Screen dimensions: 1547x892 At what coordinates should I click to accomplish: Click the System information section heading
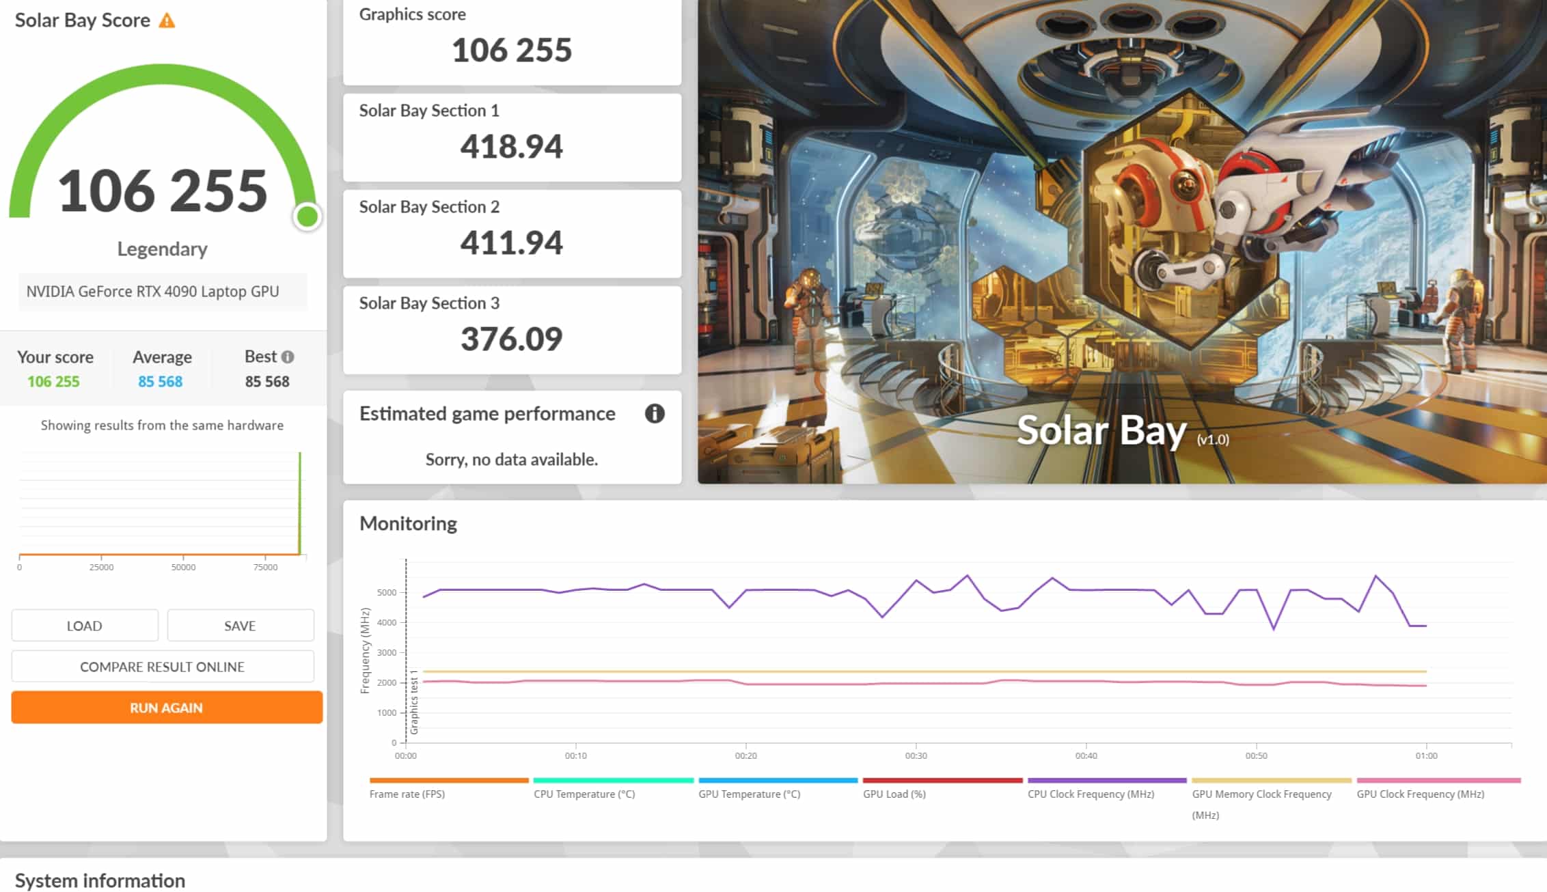click(x=100, y=880)
